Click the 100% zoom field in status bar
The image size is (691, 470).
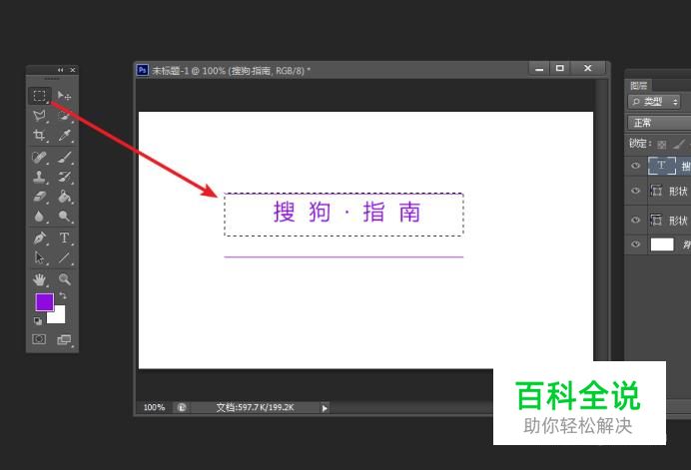click(x=154, y=407)
